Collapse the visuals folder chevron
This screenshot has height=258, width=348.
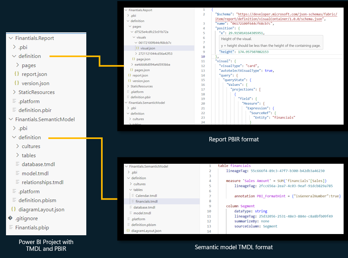pos(133,37)
